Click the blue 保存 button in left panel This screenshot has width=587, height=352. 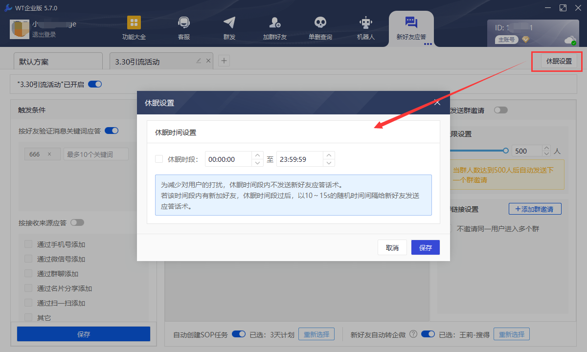click(84, 334)
